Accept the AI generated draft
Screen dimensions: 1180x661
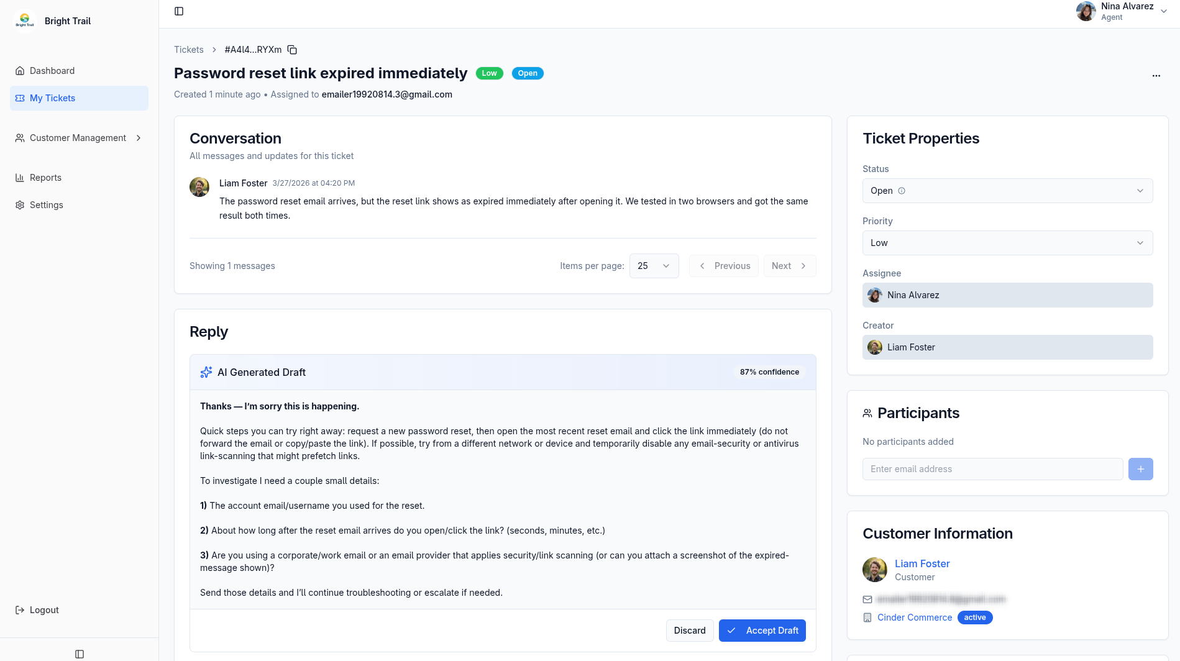(x=762, y=631)
